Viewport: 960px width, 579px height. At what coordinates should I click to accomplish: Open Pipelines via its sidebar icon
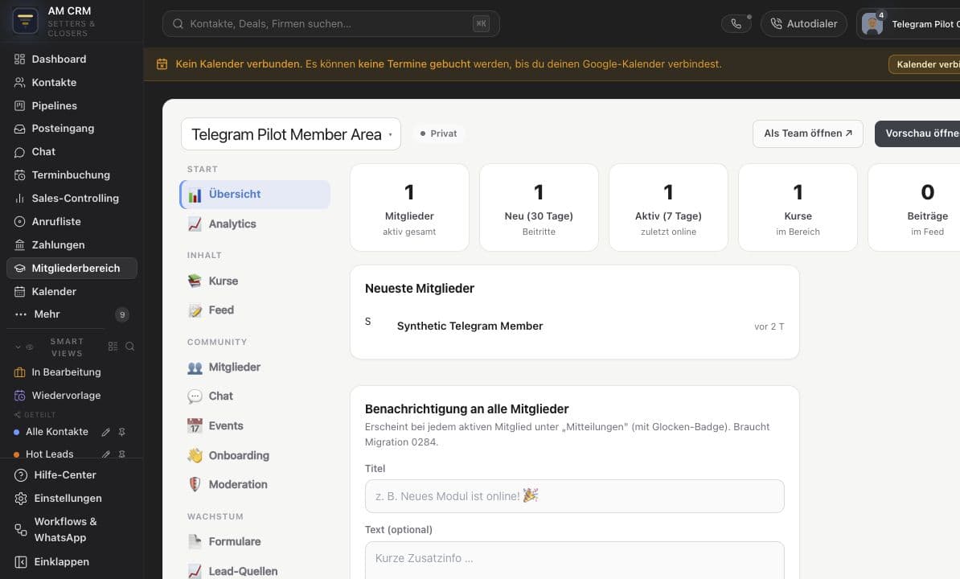click(x=19, y=106)
